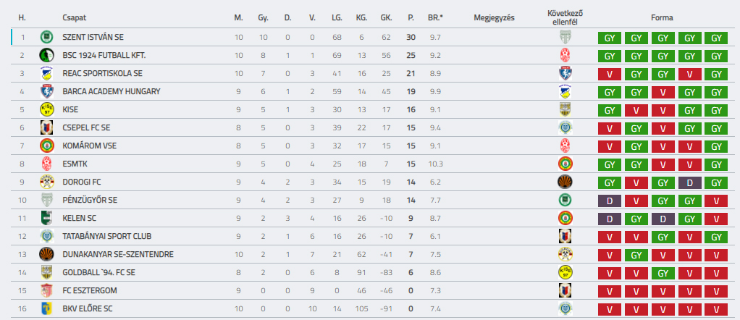
Task: Click the BSC 1924 Futball Kft. crest
Action: click(x=46, y=55)
